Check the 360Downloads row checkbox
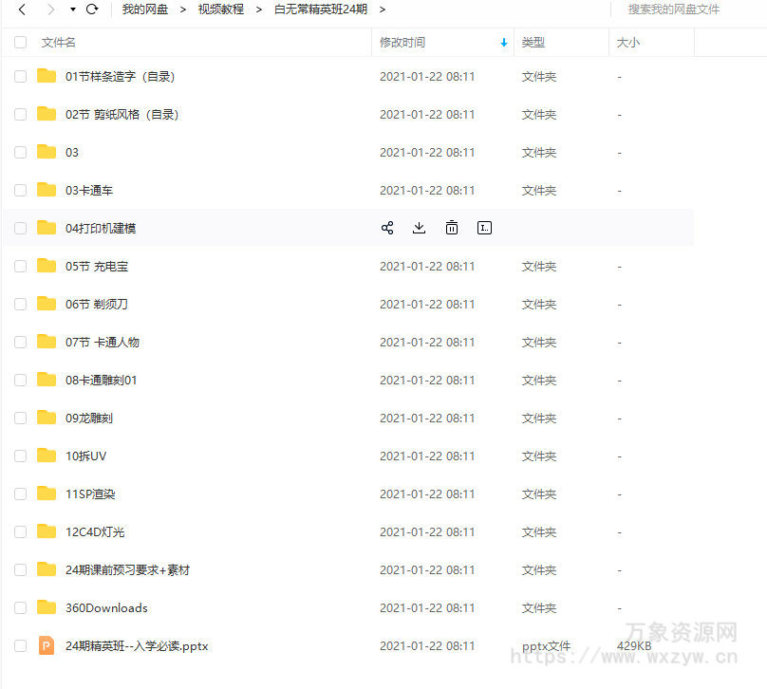 [x=20, y=607]
